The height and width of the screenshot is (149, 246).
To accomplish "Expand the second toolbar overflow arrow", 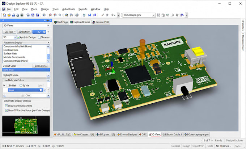I will (187, 15).
